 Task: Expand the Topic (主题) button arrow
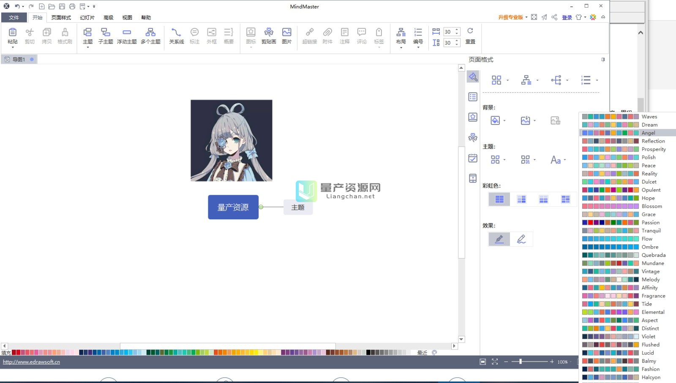coord(87,47)
